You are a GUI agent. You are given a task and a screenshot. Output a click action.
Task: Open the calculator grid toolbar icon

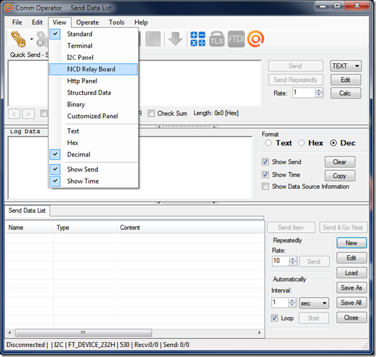(198, 39)
